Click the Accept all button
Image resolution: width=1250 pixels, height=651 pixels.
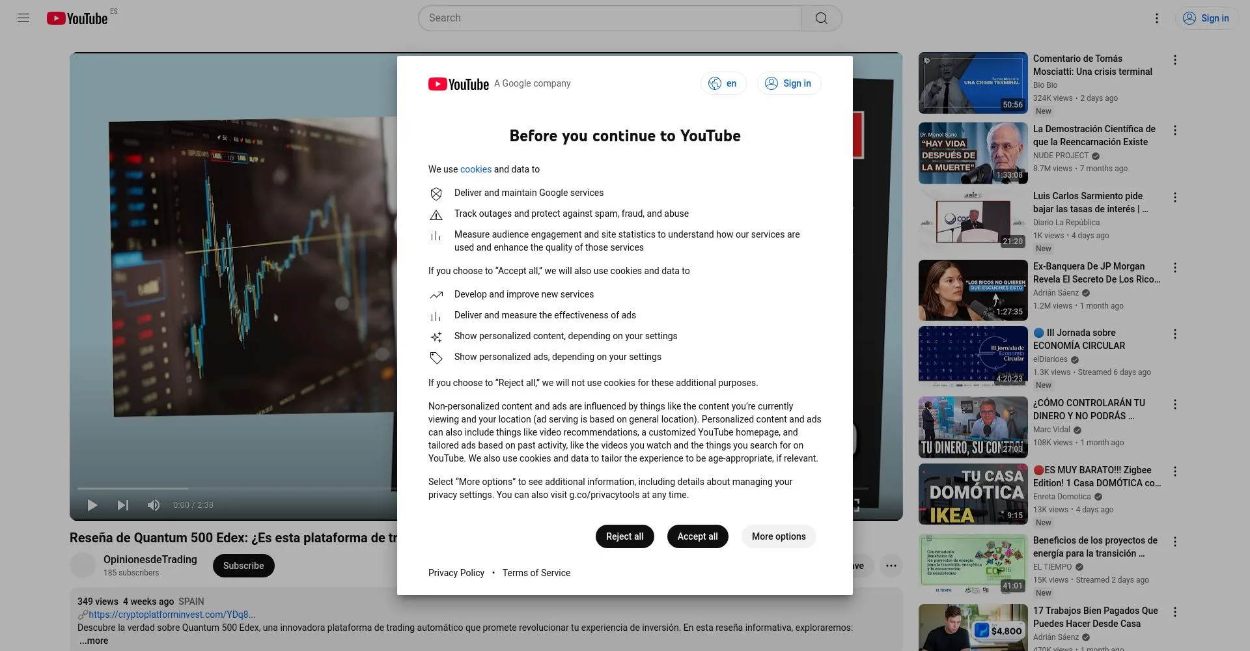697,536
